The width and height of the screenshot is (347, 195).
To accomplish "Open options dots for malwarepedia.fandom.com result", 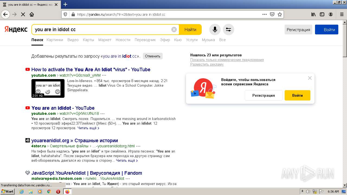I will tap(128, 178).
